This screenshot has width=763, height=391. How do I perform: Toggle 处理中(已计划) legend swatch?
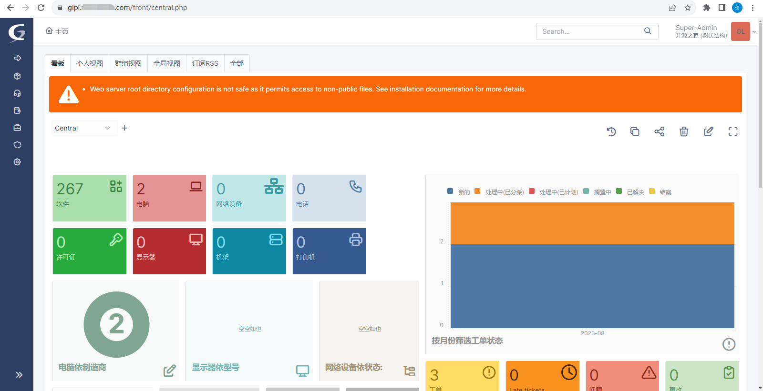[532, 191]
